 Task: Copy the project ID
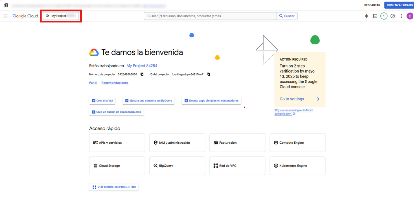(208, 74)
